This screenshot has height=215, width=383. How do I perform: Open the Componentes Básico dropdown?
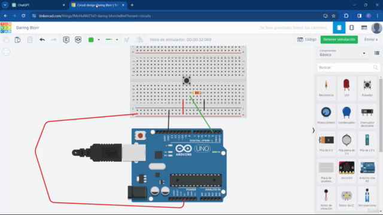pos(342,53)
